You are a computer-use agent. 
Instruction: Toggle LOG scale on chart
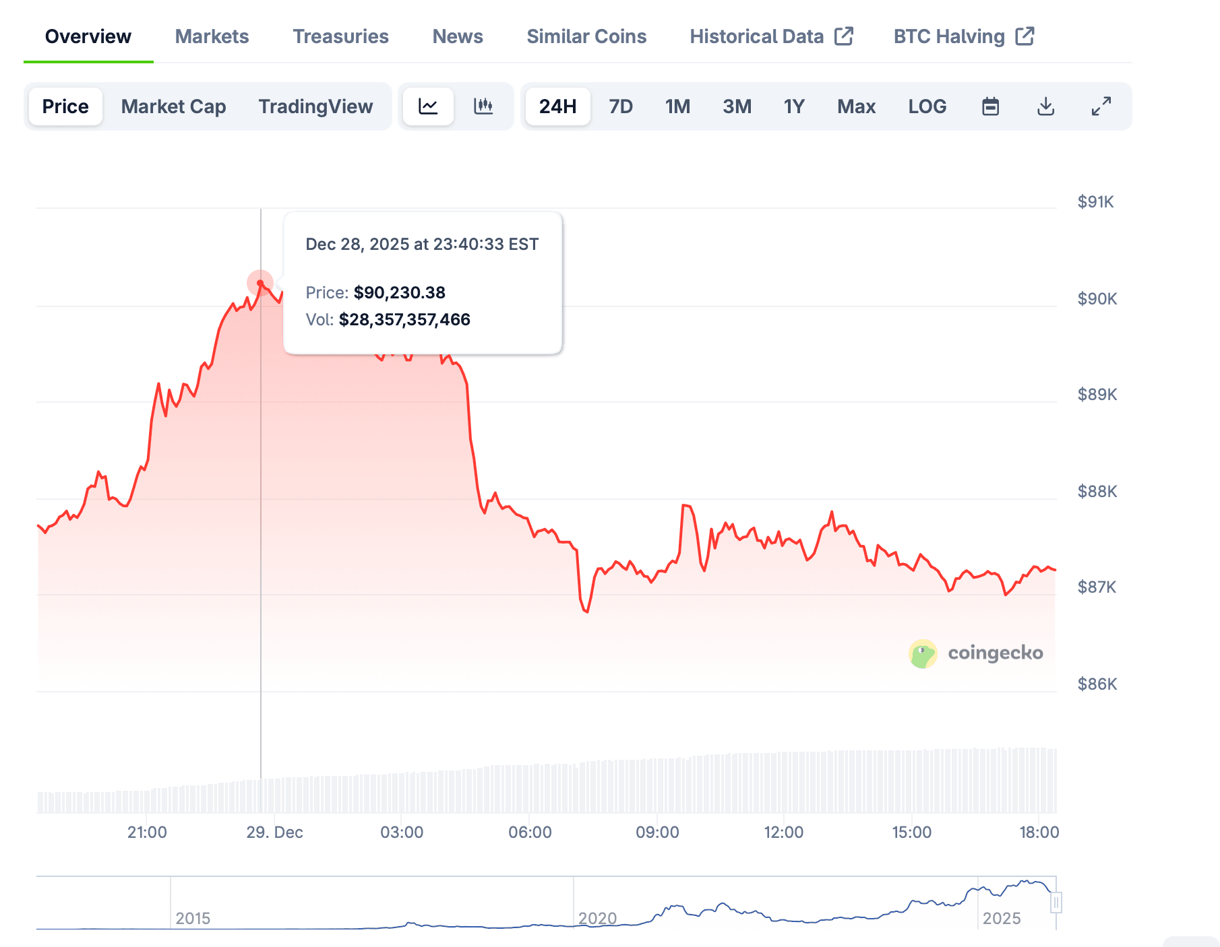[927, 106]
